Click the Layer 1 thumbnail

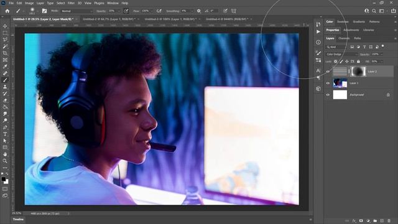click(x=340, y=83)
